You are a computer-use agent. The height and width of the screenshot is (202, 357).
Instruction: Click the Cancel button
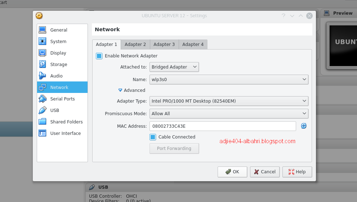click(265, 172)
